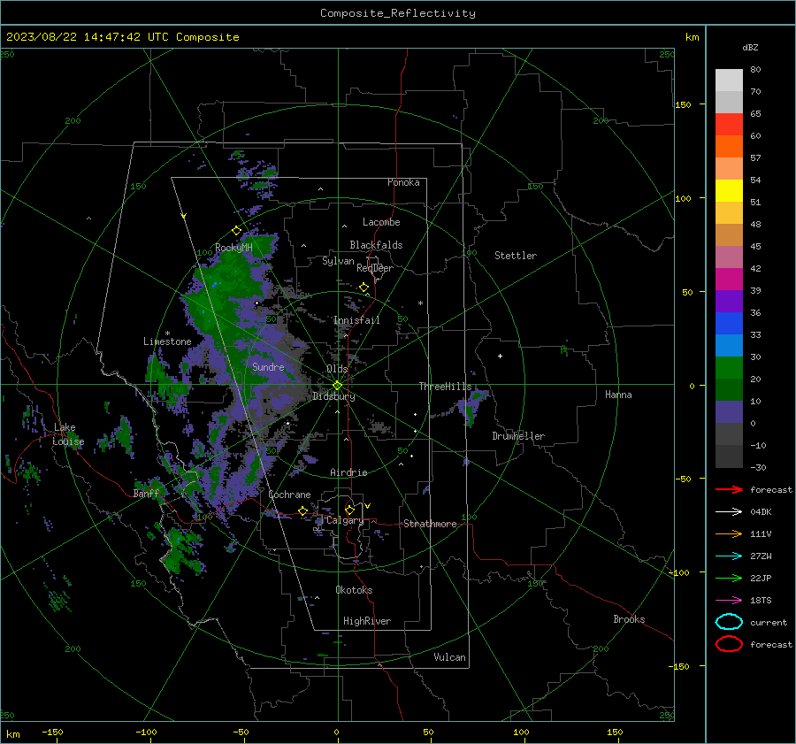Click the magenta 18TS arrow icon

point(729,601)
